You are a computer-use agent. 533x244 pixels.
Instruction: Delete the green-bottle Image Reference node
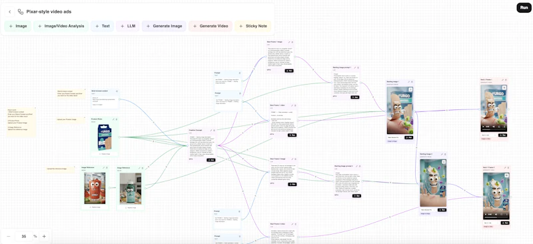point(143,167)
